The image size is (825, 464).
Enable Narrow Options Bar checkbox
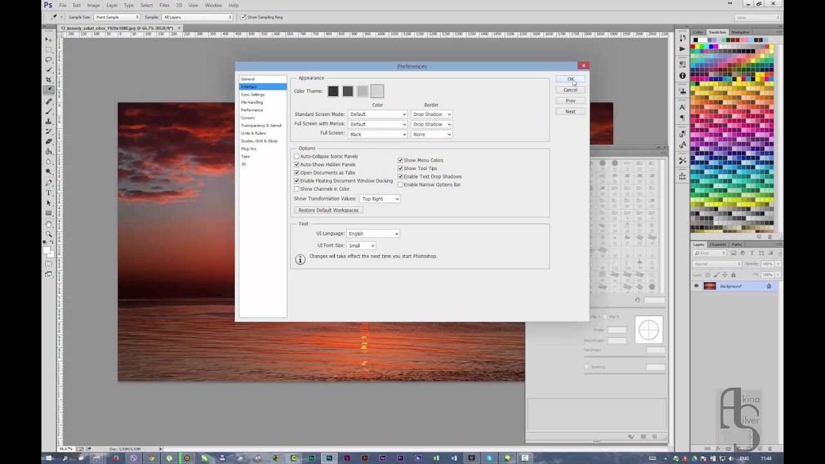[x=400, y=185]
